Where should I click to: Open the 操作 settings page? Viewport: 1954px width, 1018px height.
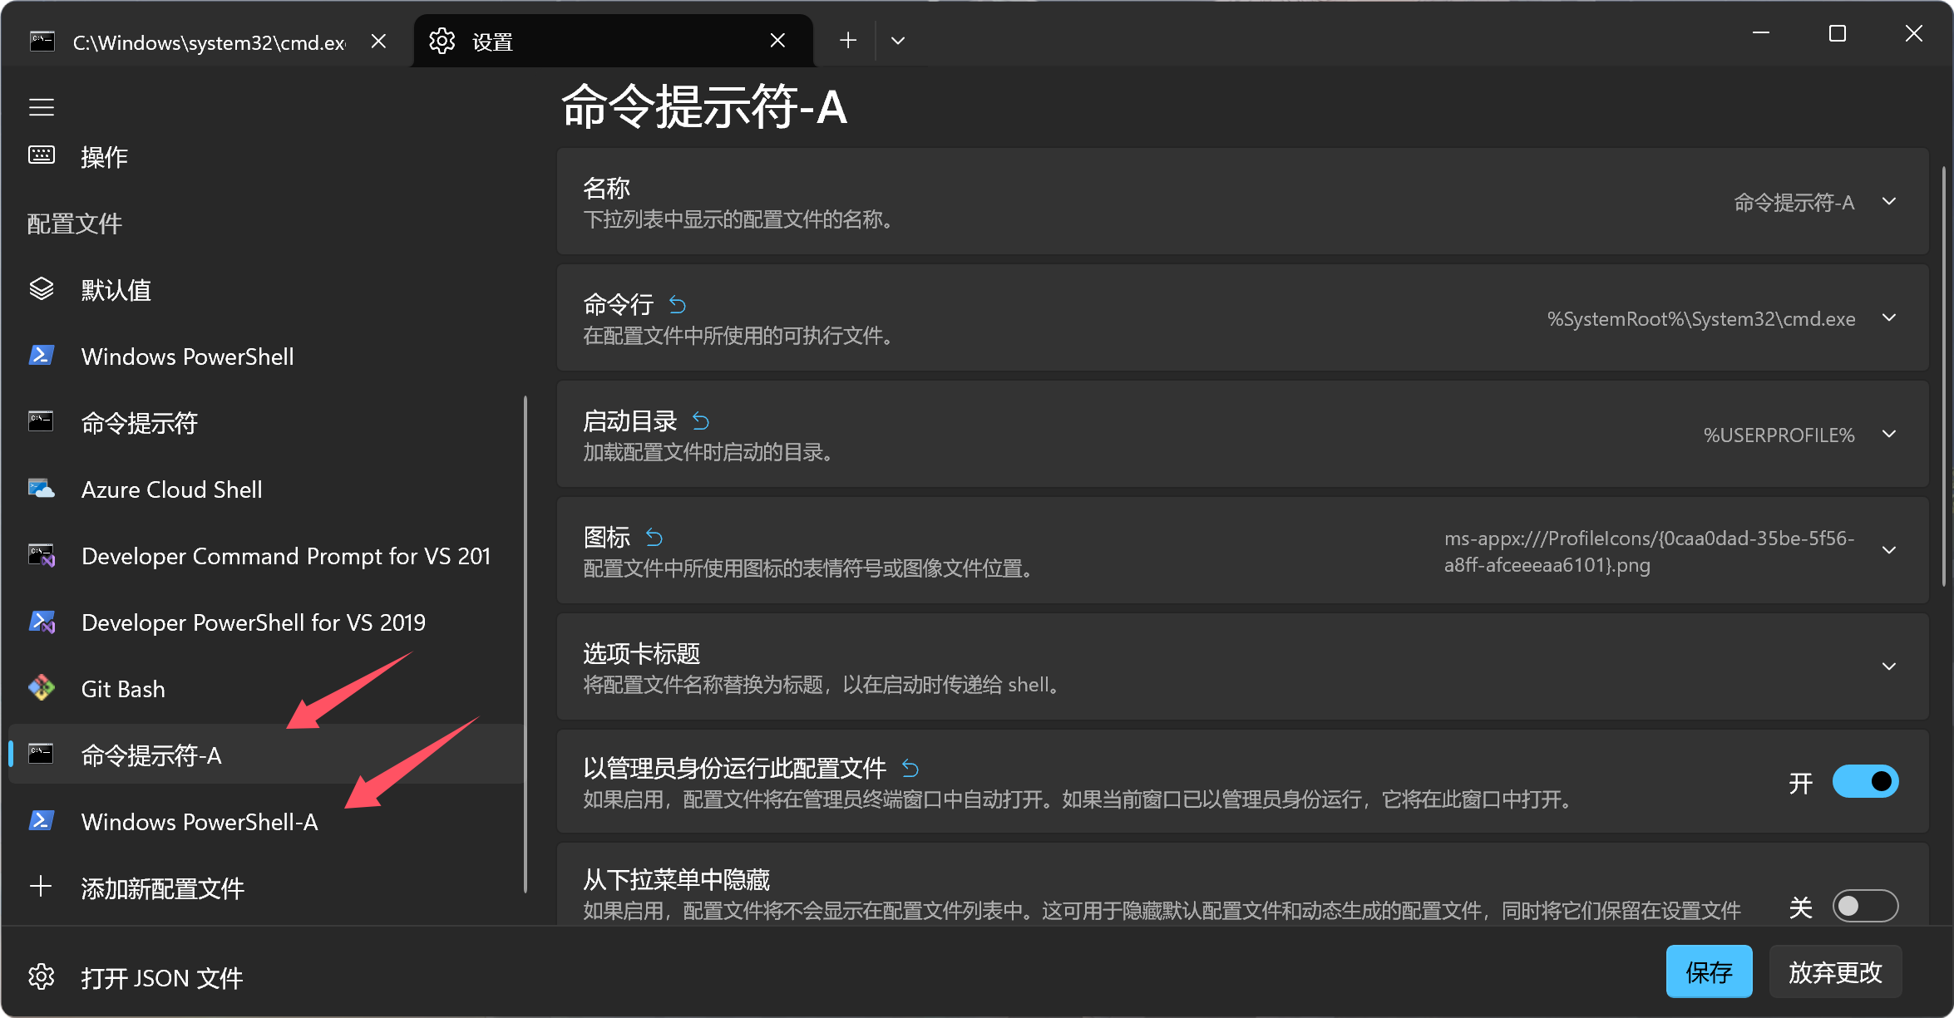[266, 156]
